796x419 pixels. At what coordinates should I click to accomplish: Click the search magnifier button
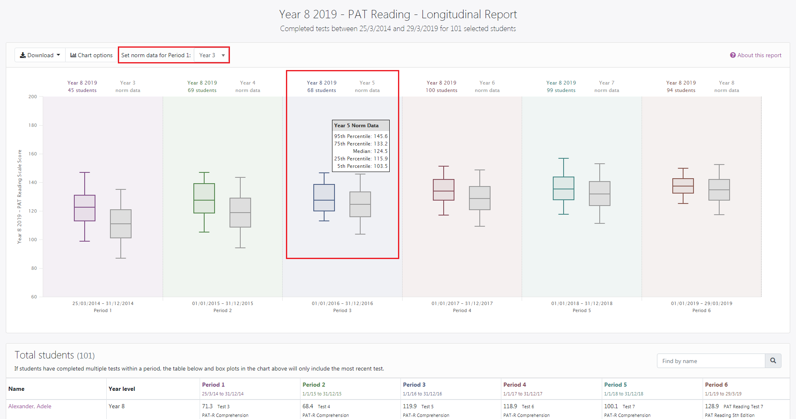click(x=773, y=361)
